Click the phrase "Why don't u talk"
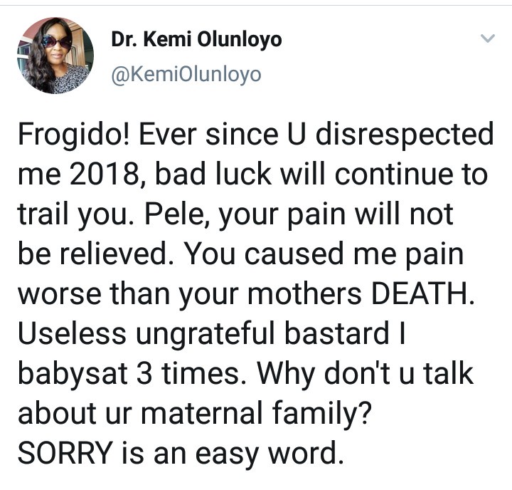 363,371
